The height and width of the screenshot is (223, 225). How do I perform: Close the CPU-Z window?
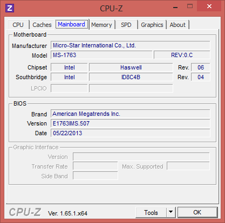[x=209, y=6]
